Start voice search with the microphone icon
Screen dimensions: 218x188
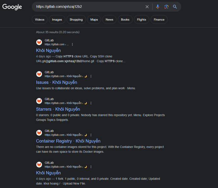[158, 7]
